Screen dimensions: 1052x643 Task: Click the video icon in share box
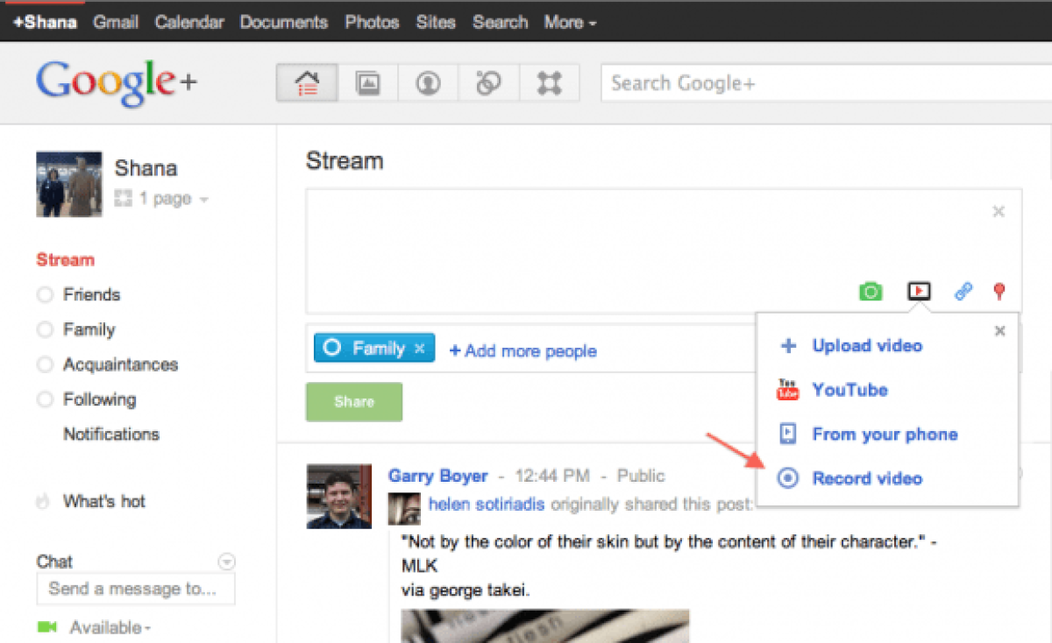(x=918, y=291)
